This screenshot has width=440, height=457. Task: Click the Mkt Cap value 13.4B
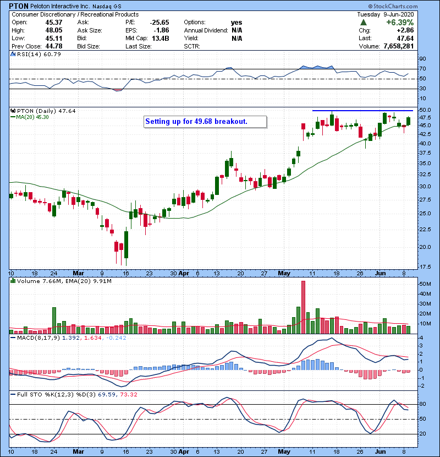pos(161,38)
